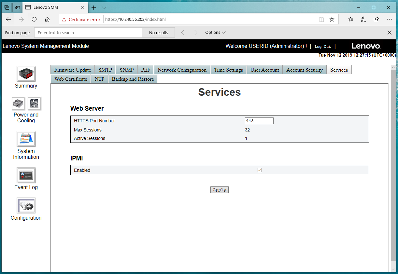Click the Log Out link
The image size is (398, 274).
pos(322,47)
